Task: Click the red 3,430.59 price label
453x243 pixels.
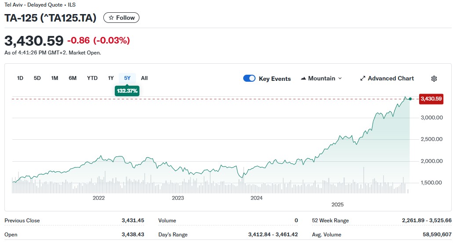Action: pos(431,99)
